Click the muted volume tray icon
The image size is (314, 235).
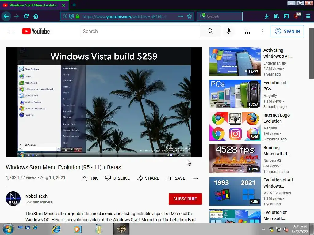[x=286, y=229]
